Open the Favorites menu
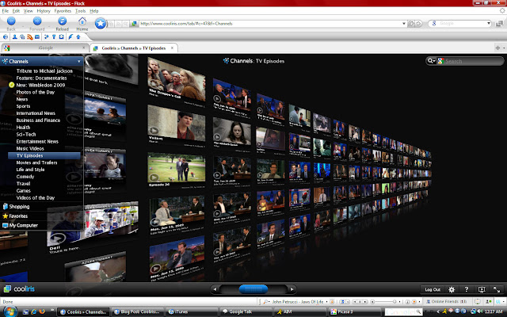Screen dimensions: 507x317 pyautogui.click(x=63, y=10)
